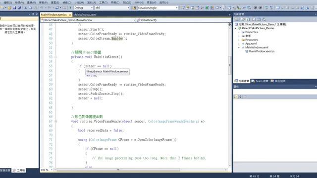This screenshot has height=178, width=317.
Task: Click the Redo arrow icon
Action: point(49,8)
